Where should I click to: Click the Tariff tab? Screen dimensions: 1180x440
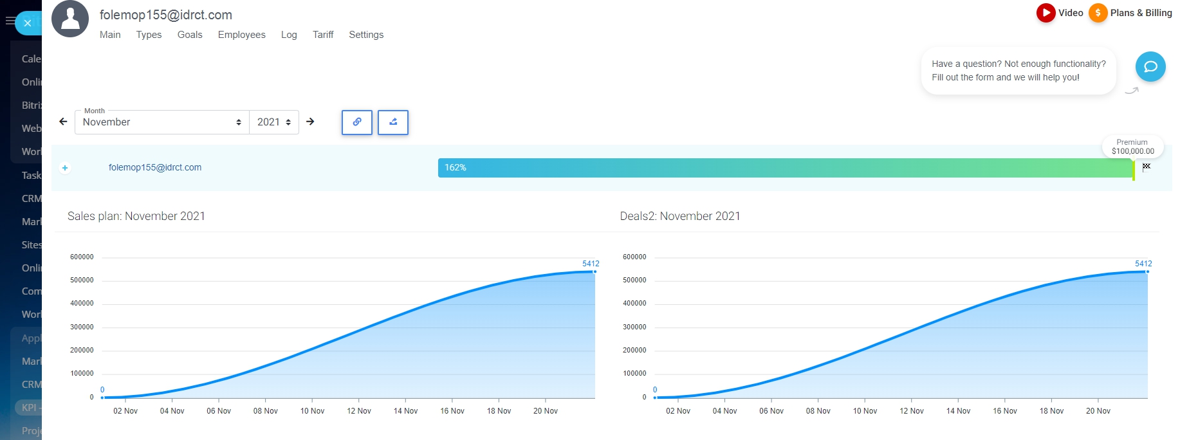coord(323,35)
